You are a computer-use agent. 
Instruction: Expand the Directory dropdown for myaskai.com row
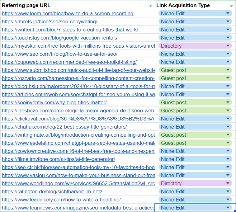coord(228,46)
